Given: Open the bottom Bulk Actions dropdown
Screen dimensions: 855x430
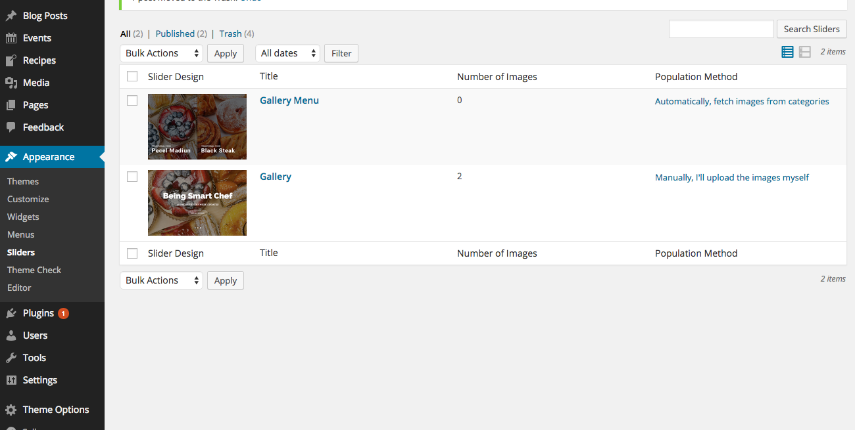Looking at the screenshot, I should click(161, 280).
